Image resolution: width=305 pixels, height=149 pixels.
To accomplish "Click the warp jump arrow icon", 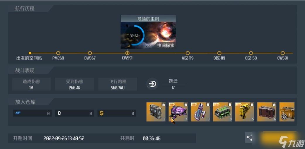I will (152, 84).
